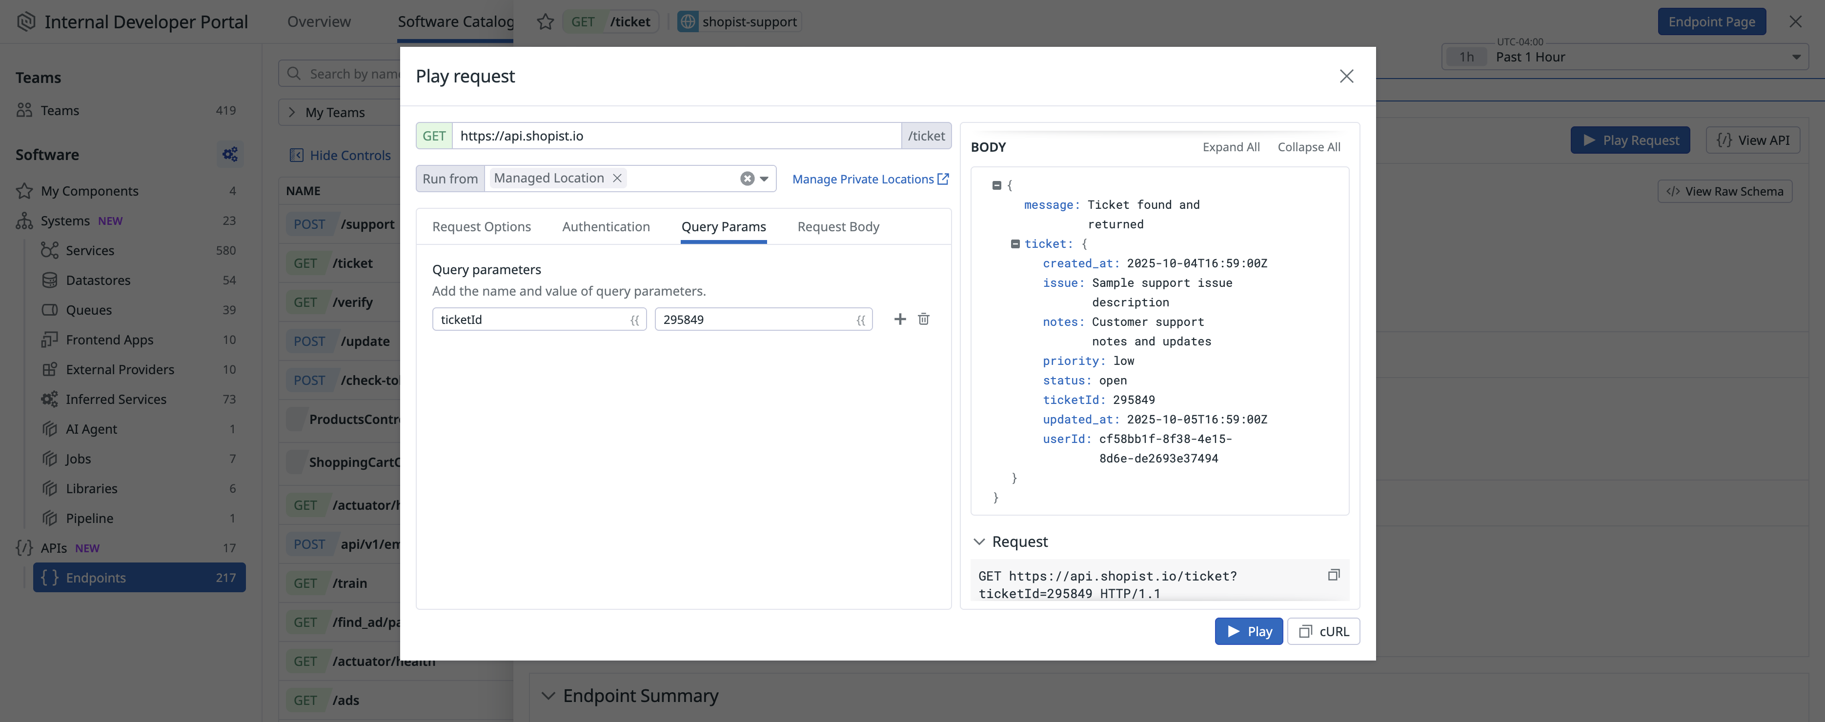Close the Play request dialog
Screen dimensions: 1825x722
pyautogui.click(x=1346, y=76)
